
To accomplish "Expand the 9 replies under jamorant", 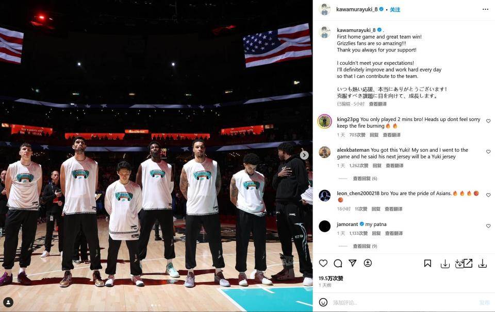I will point(365,246).
